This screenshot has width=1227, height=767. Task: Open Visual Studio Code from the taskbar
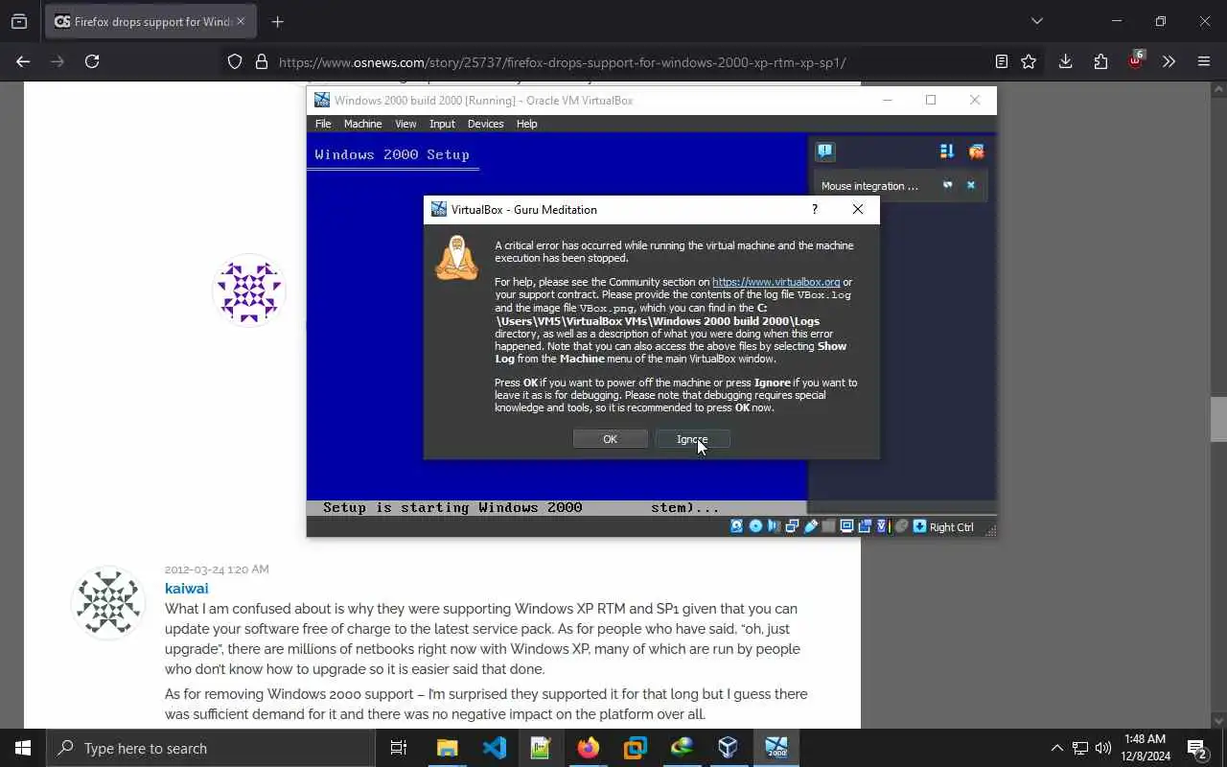click(495, 748)
